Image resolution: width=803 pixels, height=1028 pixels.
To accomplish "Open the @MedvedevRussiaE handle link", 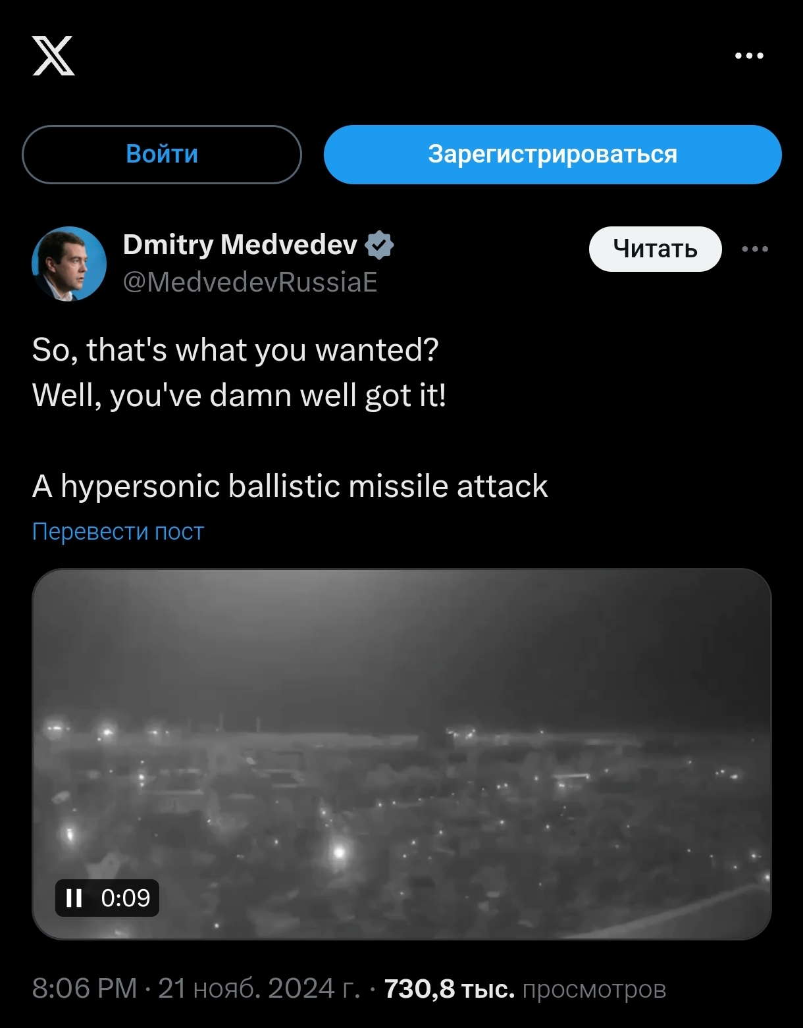I will (250, 282).
